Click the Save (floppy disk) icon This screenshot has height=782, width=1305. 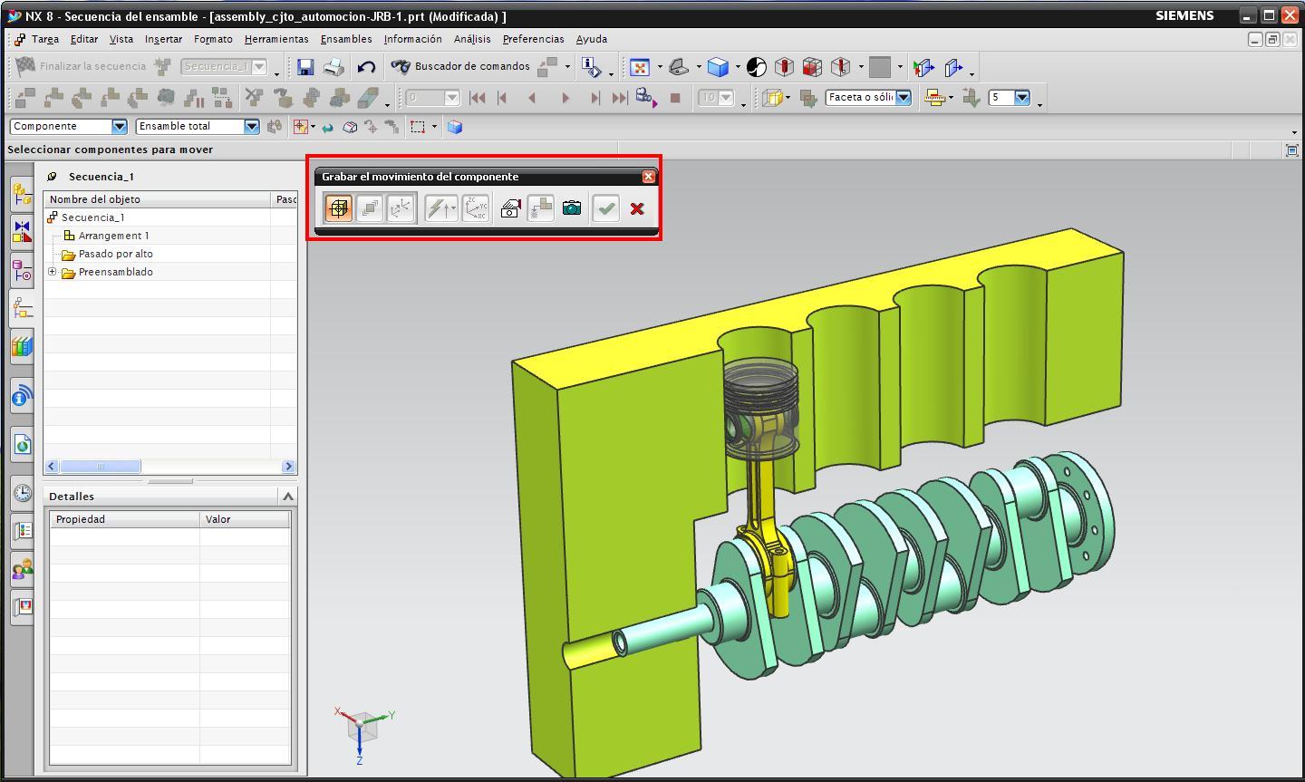click(x=305, y=67)
